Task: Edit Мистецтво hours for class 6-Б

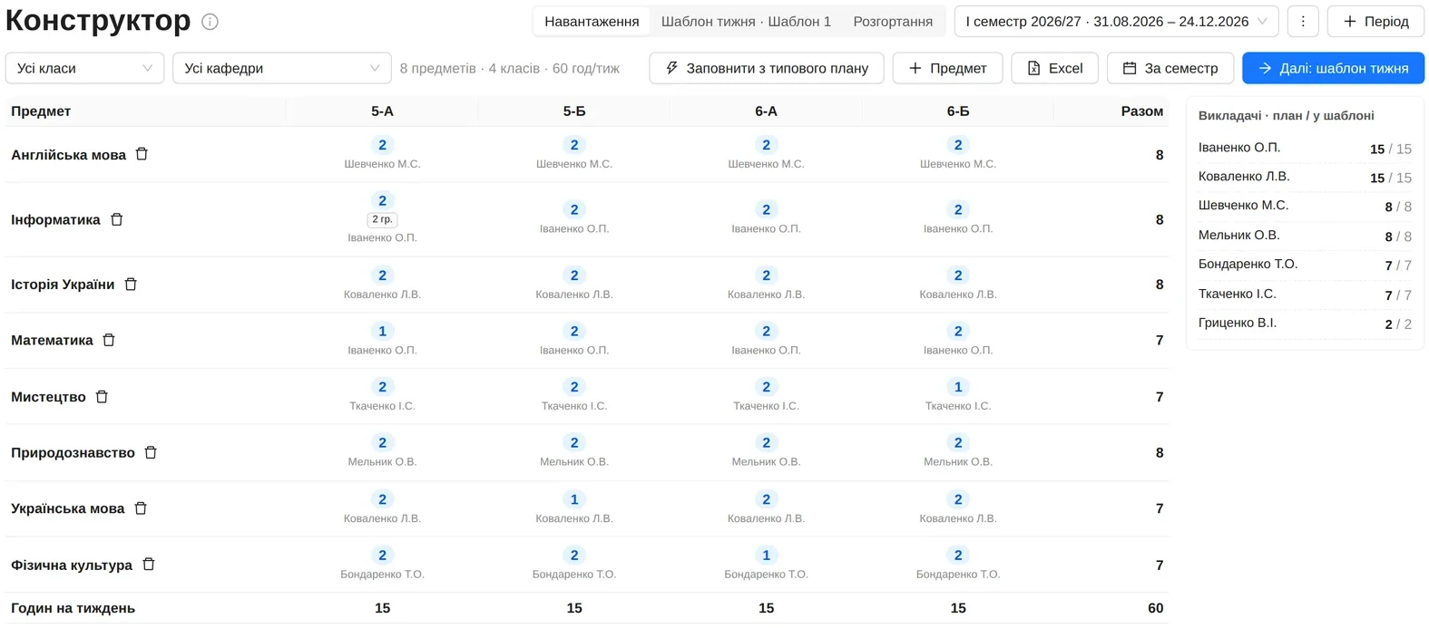Action: (x=958, y=387)
